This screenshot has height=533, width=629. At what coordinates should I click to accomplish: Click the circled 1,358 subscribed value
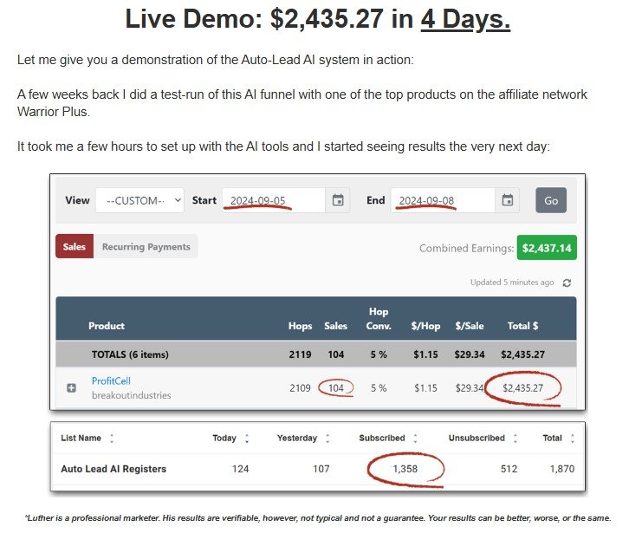(x=405, y=469)
